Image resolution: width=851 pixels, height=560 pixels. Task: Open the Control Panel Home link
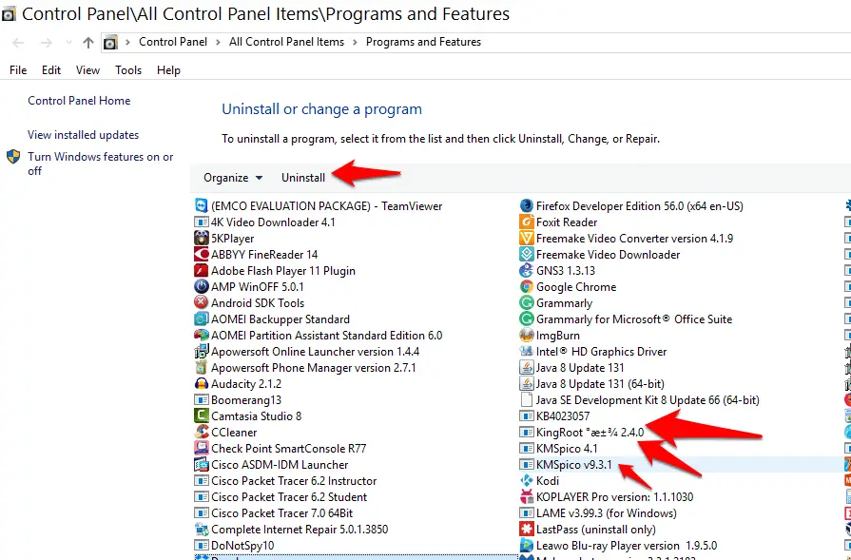[x=79, y=101]
